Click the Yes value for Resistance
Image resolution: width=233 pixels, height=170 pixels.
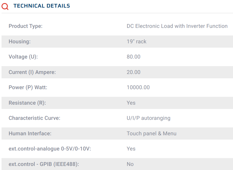[131, 103]
